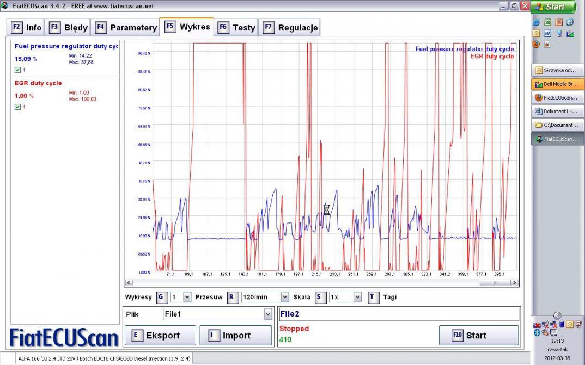
Task: Click the disconnected wireless network tray icon
Action: pyautogui.click(x=545, y=324)
